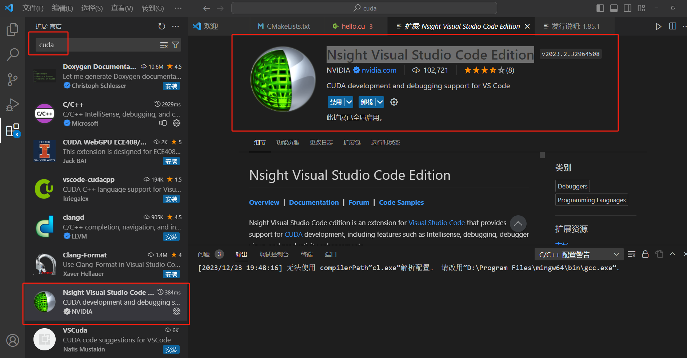Clear the output panel contents

click(x=632, y=254)
